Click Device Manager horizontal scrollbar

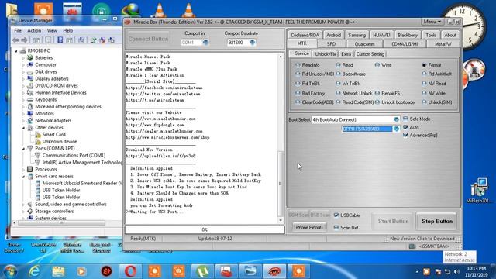click(61, 223)
